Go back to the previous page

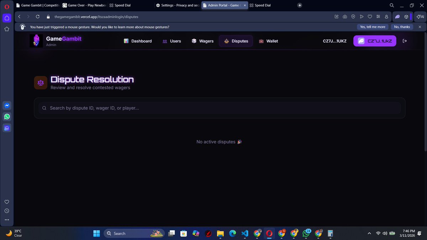tap(19, 17)
